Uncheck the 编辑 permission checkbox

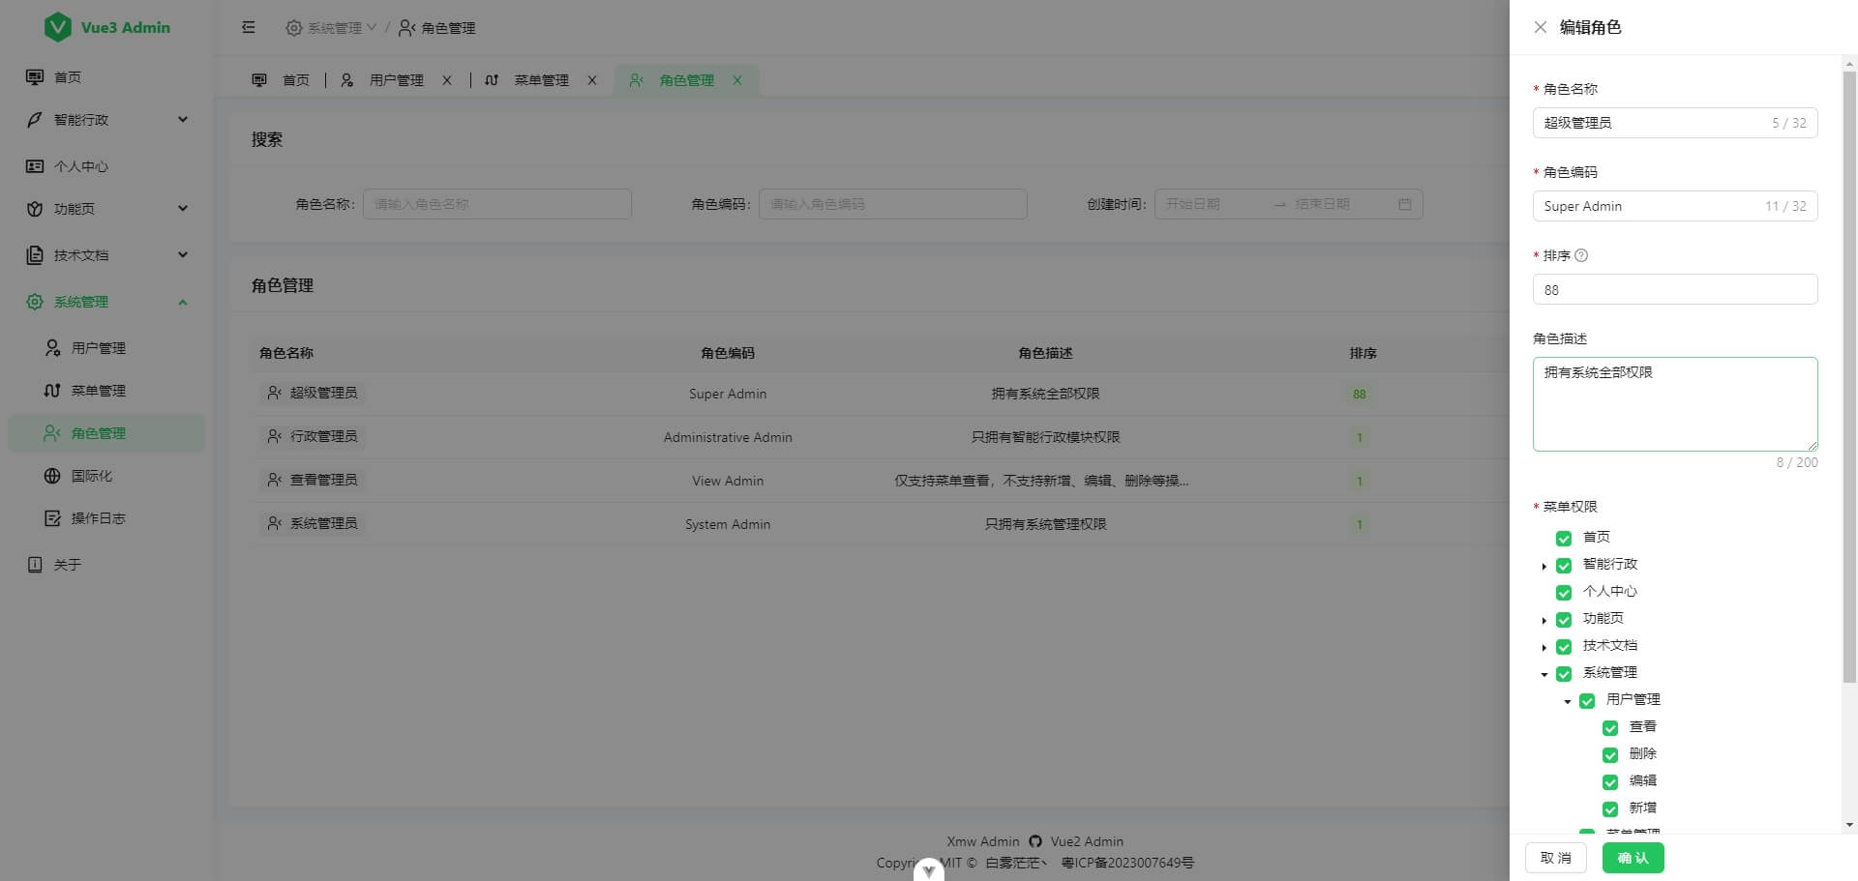point(1610,781)
